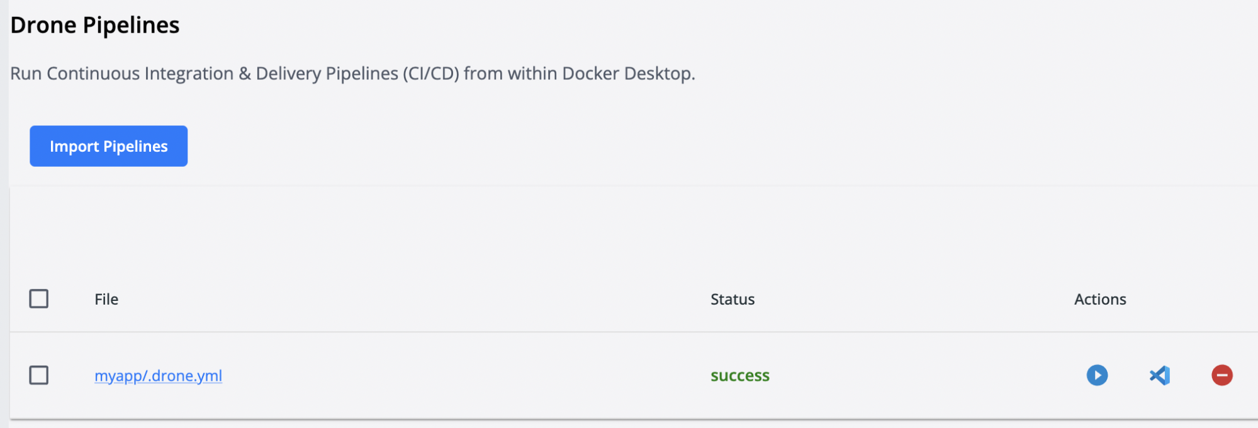Select all pipelines using the top checkbox
The image size is (1258, 428).
pos(39,298)
